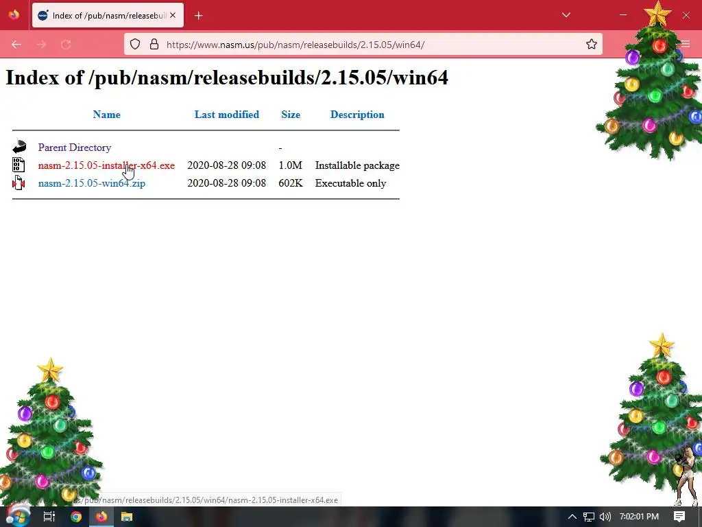Select the 'Executable only' description text
702x527 pixels.
tap(350, 183)
